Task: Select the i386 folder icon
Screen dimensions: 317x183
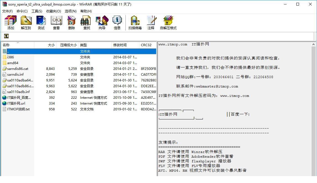Action: point(4,57)
